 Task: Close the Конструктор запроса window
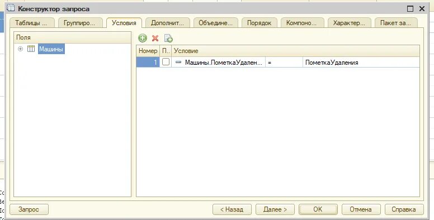(x=422, y=9)
